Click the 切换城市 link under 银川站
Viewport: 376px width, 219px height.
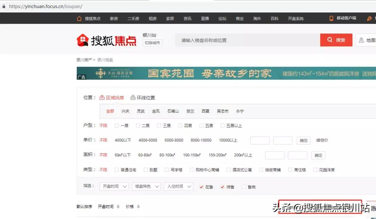(152, 43)
